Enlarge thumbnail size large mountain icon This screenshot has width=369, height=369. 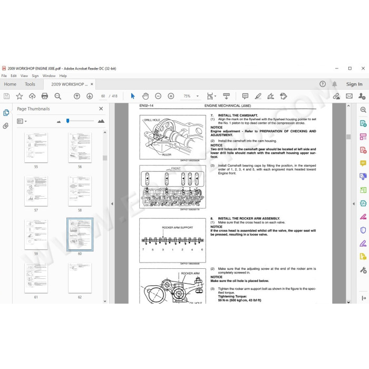tap(101, 121)
